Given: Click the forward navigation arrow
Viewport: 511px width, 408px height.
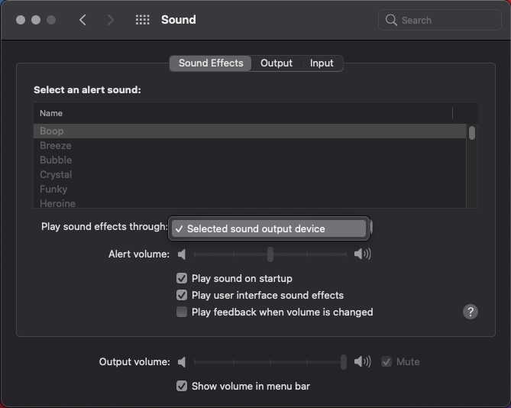Looking at the screenshot, I should [x=111, y=20].
